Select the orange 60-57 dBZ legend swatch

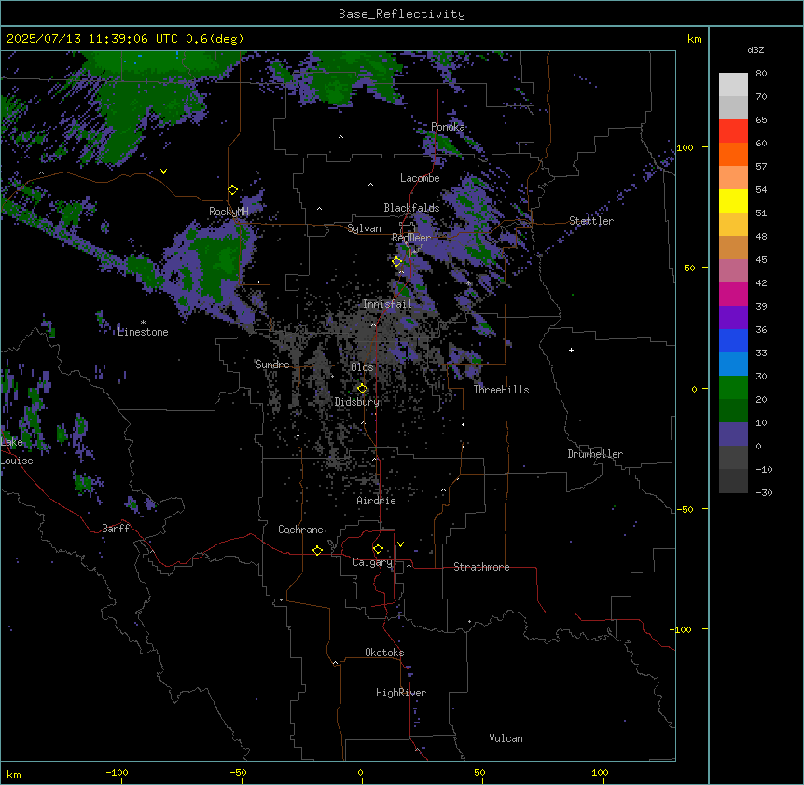[733, 154]
